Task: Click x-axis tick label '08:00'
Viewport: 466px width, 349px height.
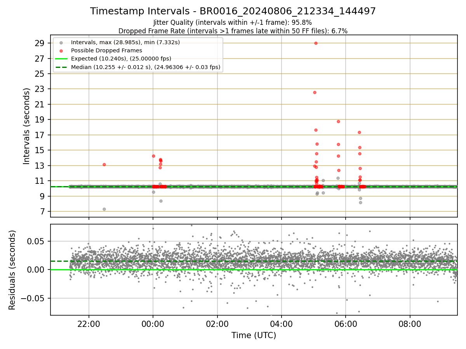Action: [410, 324]
